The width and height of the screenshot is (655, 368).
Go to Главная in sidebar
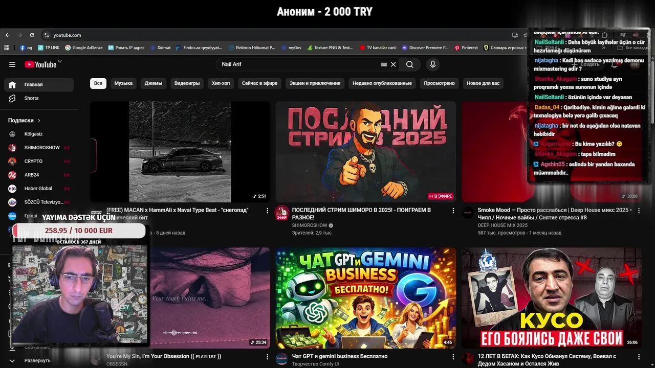click(39, 85)
